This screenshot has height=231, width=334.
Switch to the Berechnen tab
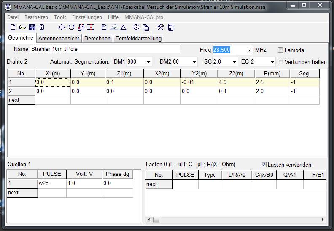(x=97, y=38)
